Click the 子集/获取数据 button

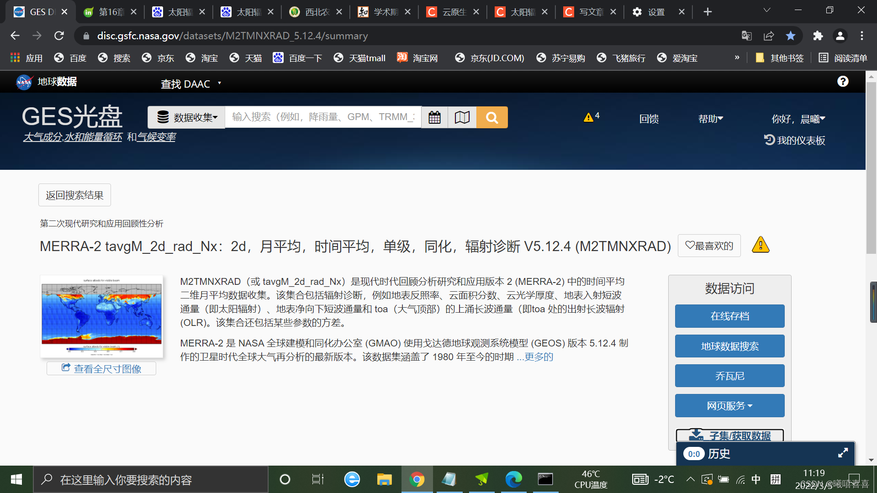coord(729,435)
